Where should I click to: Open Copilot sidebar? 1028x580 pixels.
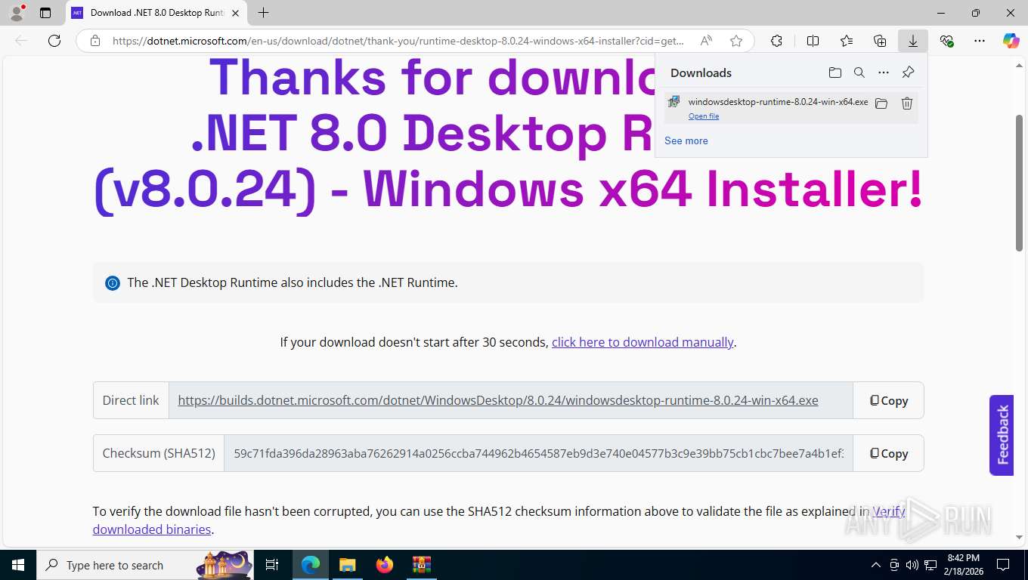(x=1011, y=41)
